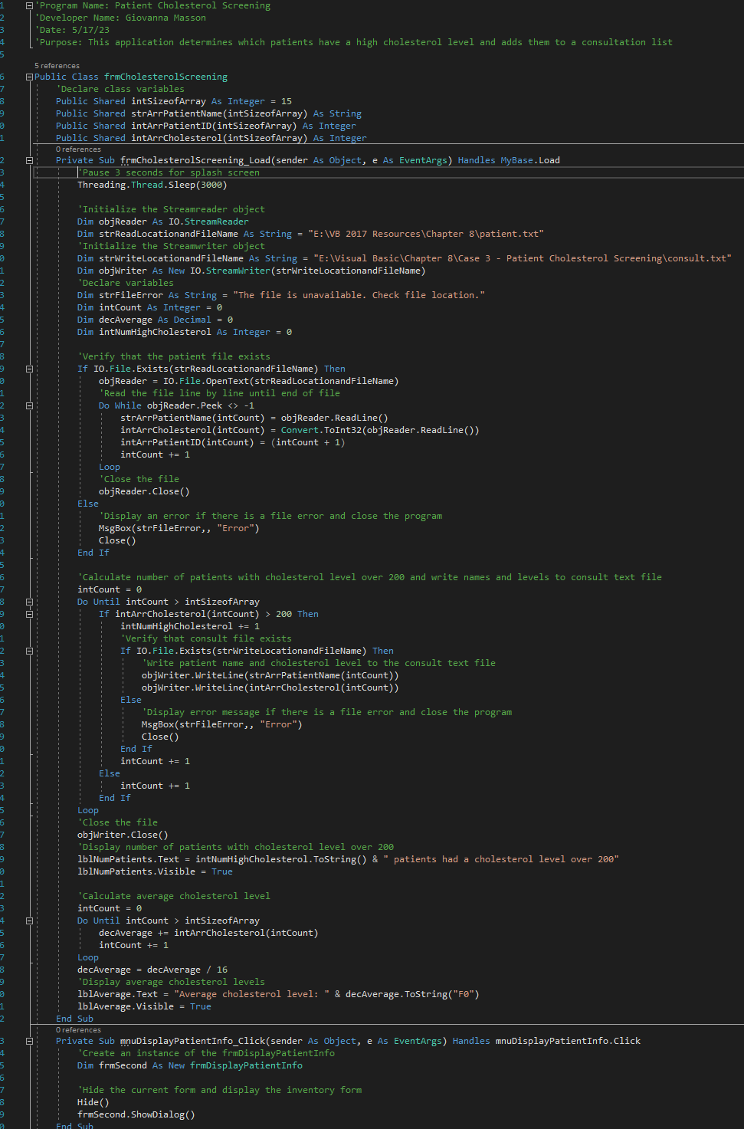Click the Public Shared intArrCholesterol declaration

pyautogui.click(x=211, y=138)
